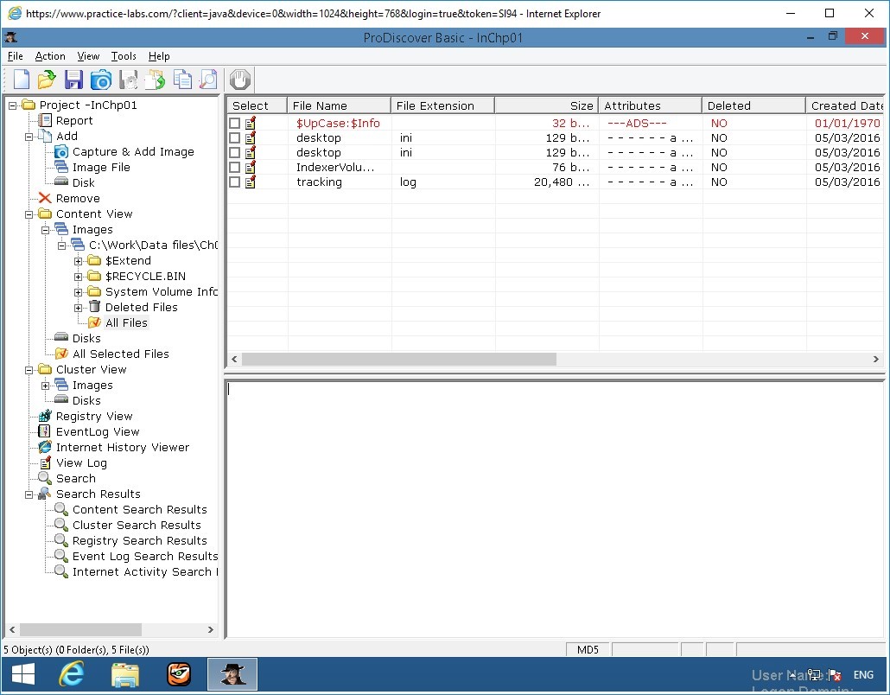Open All Selected Files node
This screenshot has width=890, height=695.
click(x=121, y=354)
